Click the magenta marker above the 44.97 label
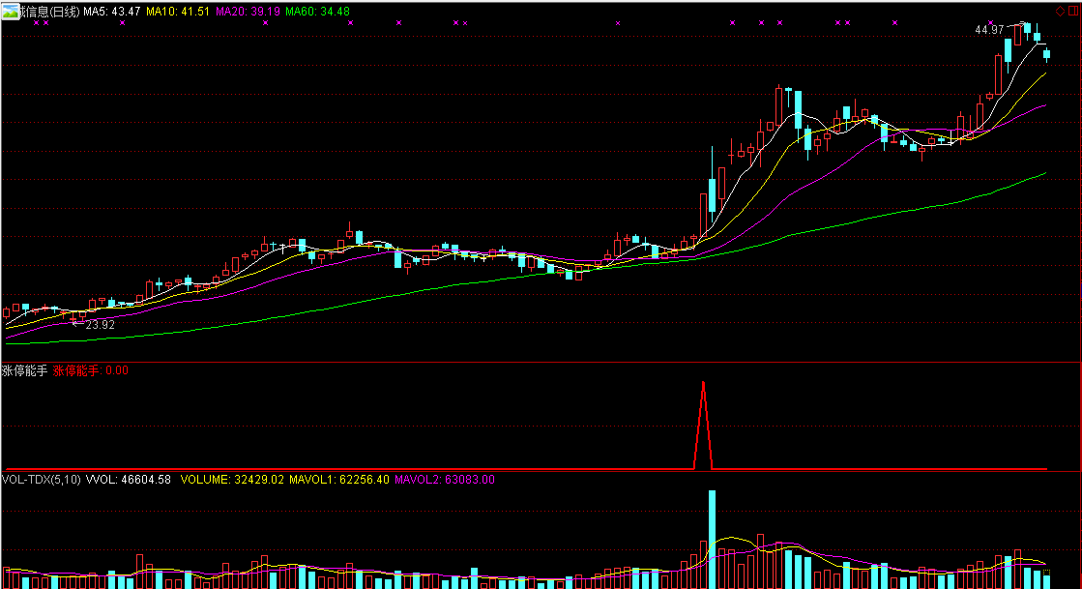This screenshot has width=1082, height=589. tap(991, 23)
